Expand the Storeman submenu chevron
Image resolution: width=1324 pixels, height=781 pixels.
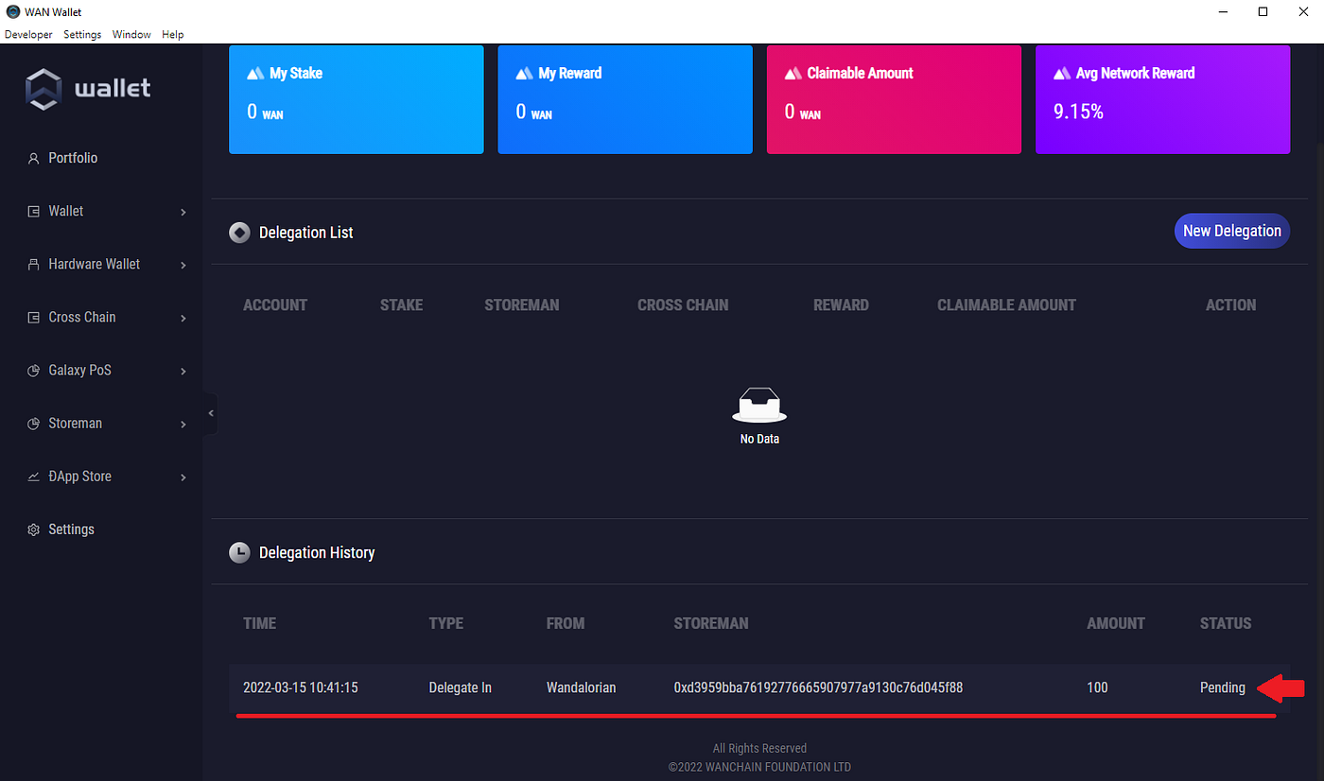[x=183, y=425]
